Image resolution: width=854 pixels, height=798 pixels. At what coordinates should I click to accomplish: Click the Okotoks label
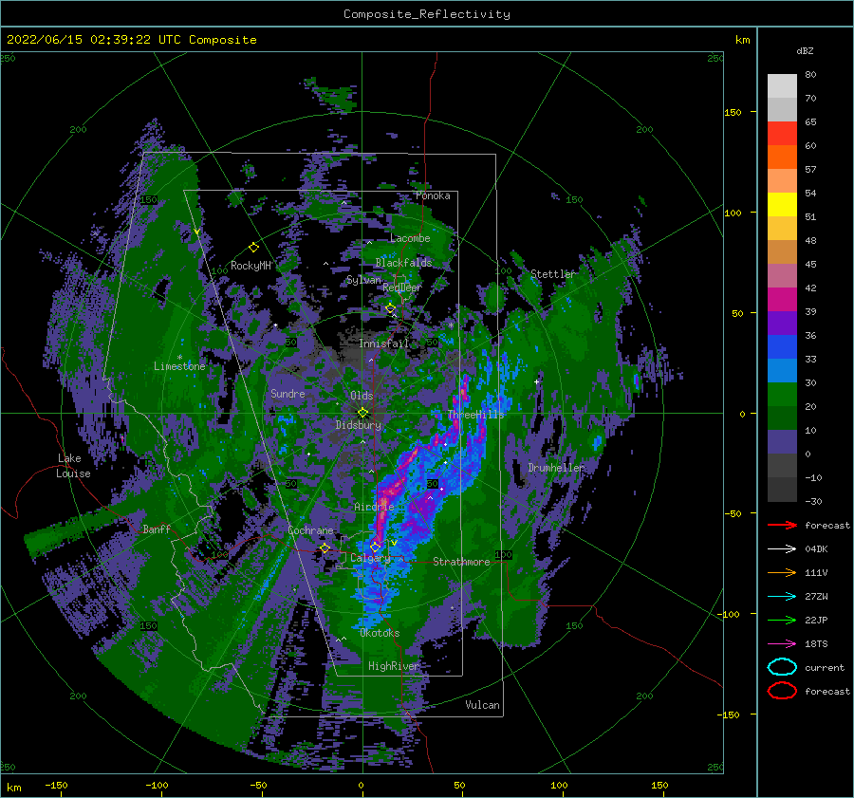380,633
